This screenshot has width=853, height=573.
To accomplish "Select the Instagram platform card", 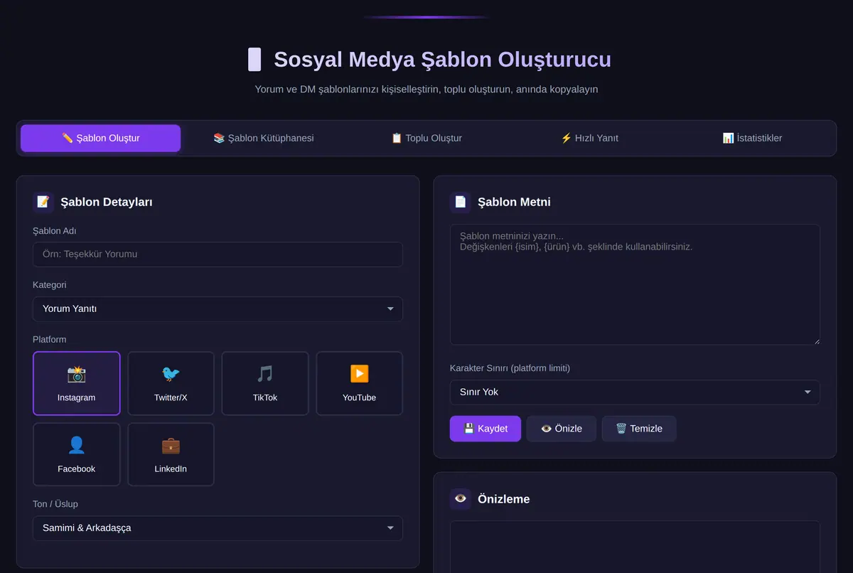I will coord(76,383).
